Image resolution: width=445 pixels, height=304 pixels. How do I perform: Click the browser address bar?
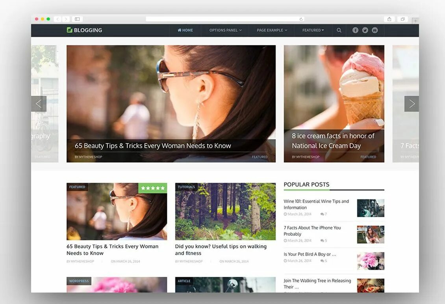click(225, 19)
